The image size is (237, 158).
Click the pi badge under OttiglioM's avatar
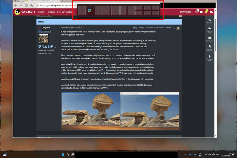[43, 47]
